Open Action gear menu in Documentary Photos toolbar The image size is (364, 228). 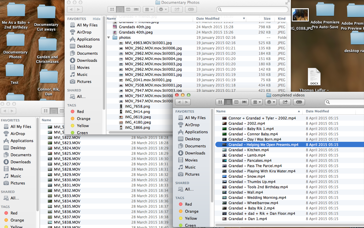click(162, 9)
